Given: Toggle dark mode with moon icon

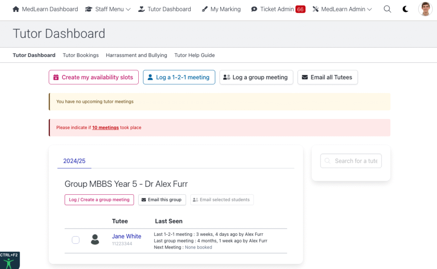Looking at the screenshot, I should tap(405, 9).
